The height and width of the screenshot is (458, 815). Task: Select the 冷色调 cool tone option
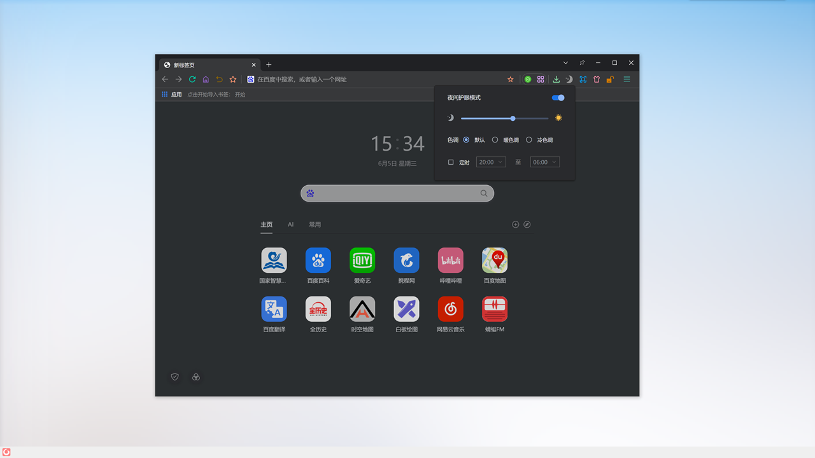(x=528, y=140)
